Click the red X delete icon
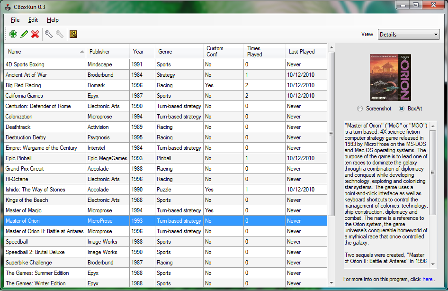 [35, 34]
